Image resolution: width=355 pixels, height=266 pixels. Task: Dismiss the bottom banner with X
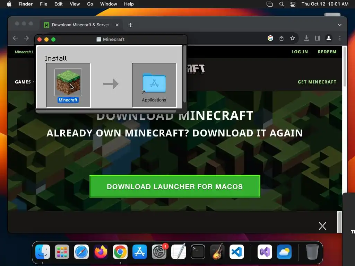(x=322, y=226)
